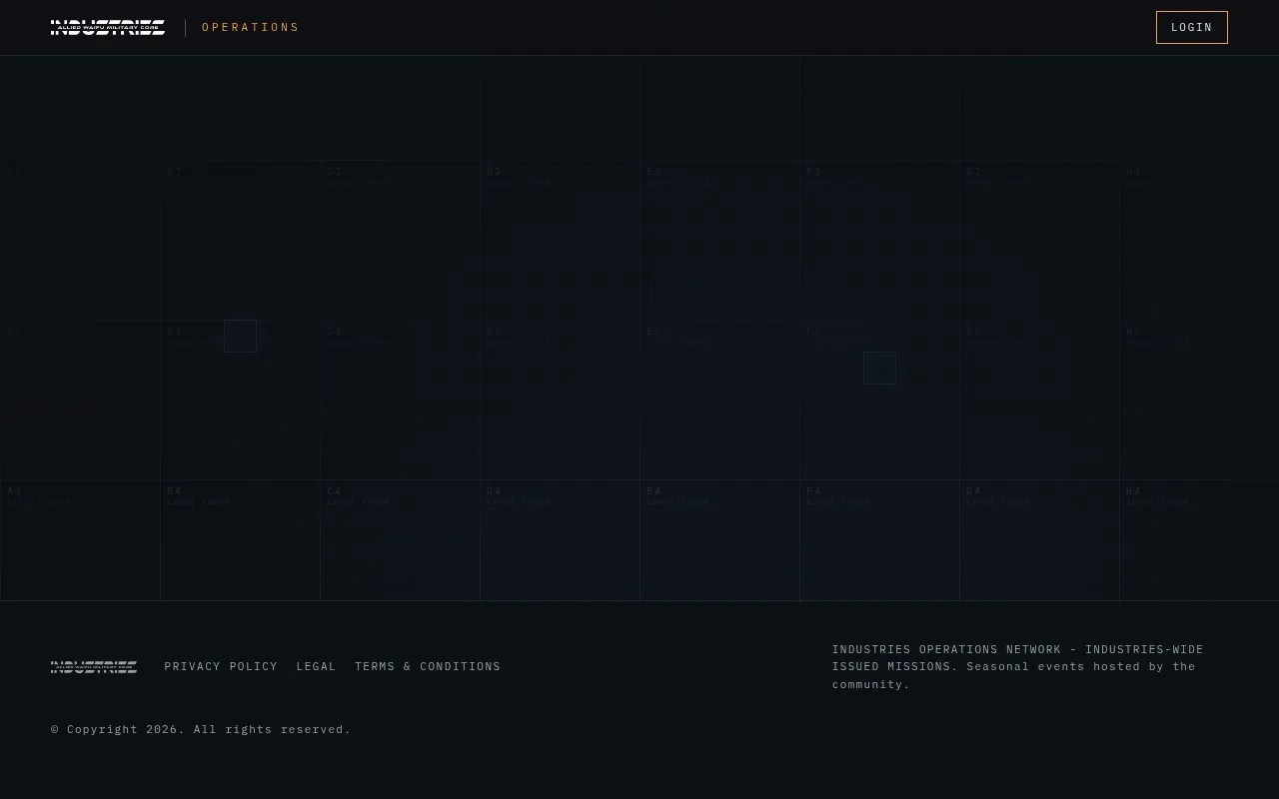Image resolution: width=1279 pixels, height=799 pixels.
Task: Open the Terms & Conditions link
Action: (x=428, y=666)
